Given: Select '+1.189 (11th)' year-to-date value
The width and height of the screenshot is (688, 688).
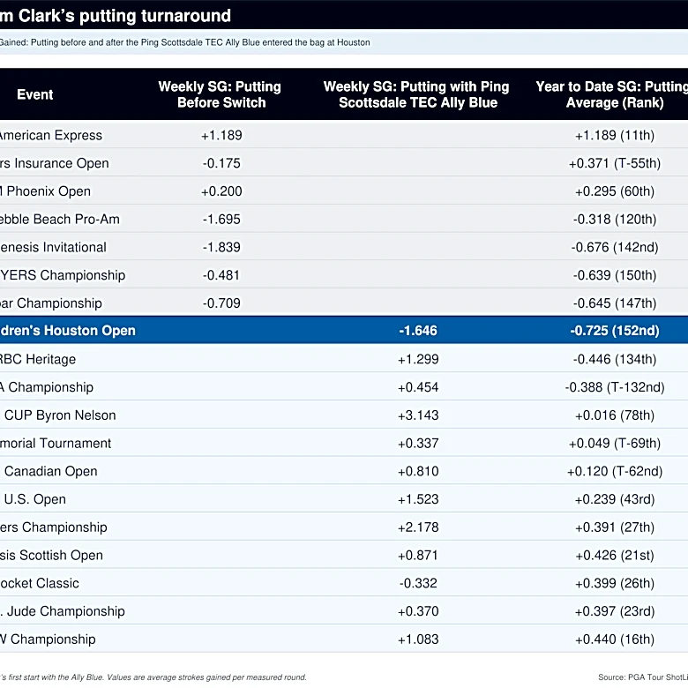Looking at the screenshot, I should point(615,135).
